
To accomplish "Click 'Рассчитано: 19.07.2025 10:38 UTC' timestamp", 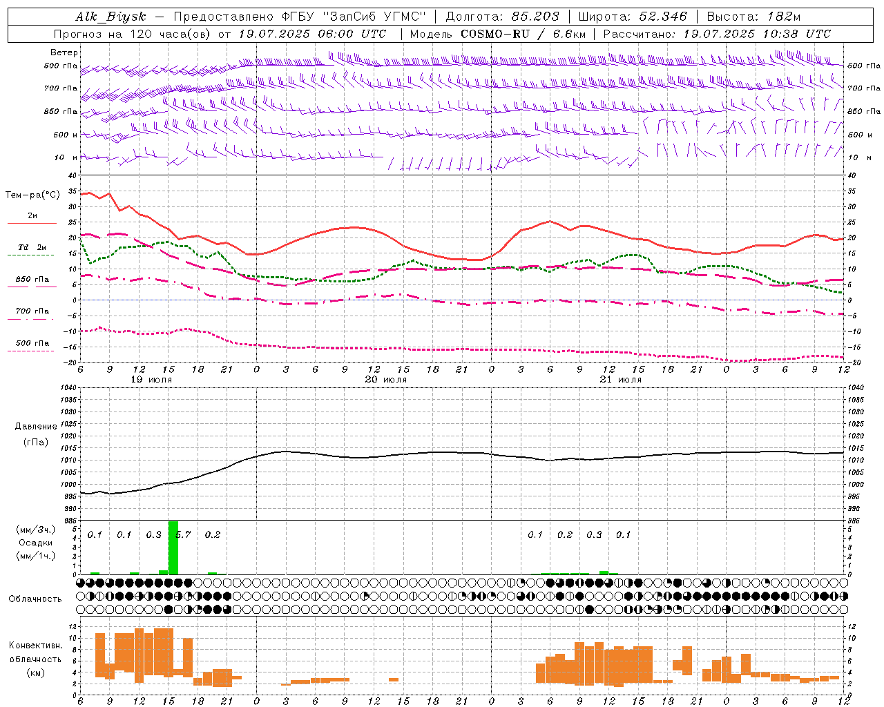I will pyautogui.click(x=717, y=34).
